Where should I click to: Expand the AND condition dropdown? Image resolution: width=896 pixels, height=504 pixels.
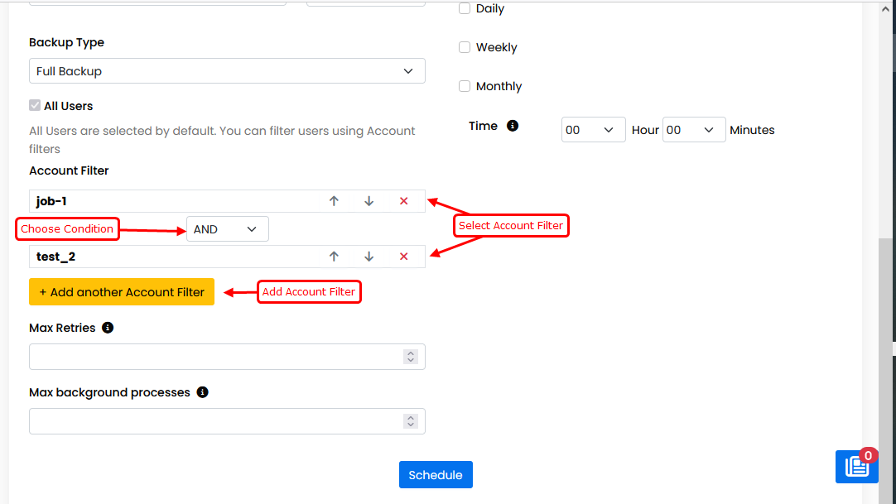pyautogui.click(x=227, y=229)
